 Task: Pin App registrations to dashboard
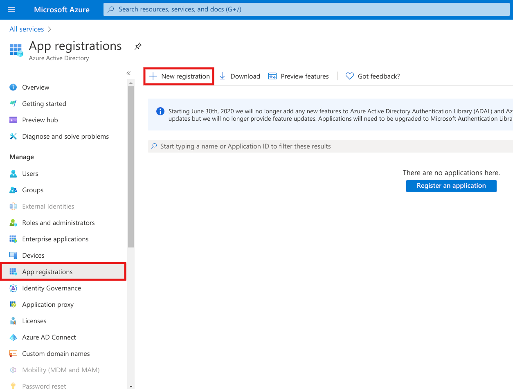[138, 46]
